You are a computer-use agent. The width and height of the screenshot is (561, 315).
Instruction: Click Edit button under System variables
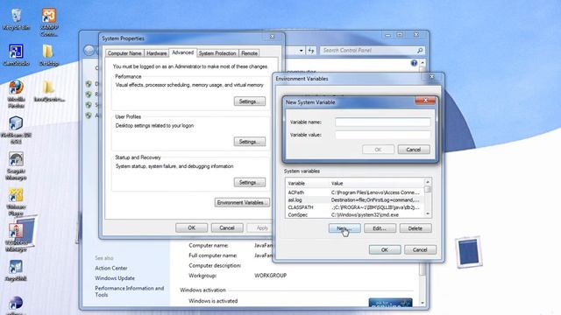(380, 228)
